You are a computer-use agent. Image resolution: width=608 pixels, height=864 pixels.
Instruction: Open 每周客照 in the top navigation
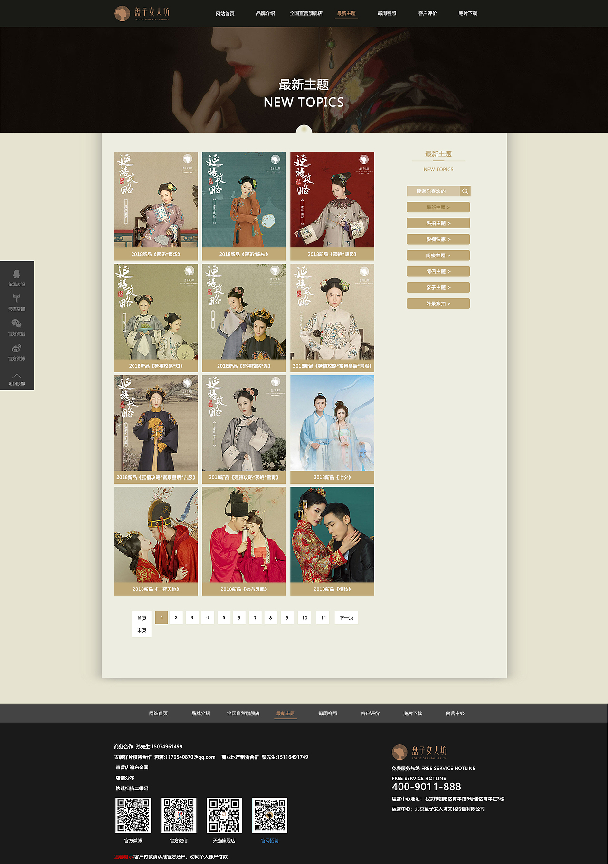tap(387, 13)
